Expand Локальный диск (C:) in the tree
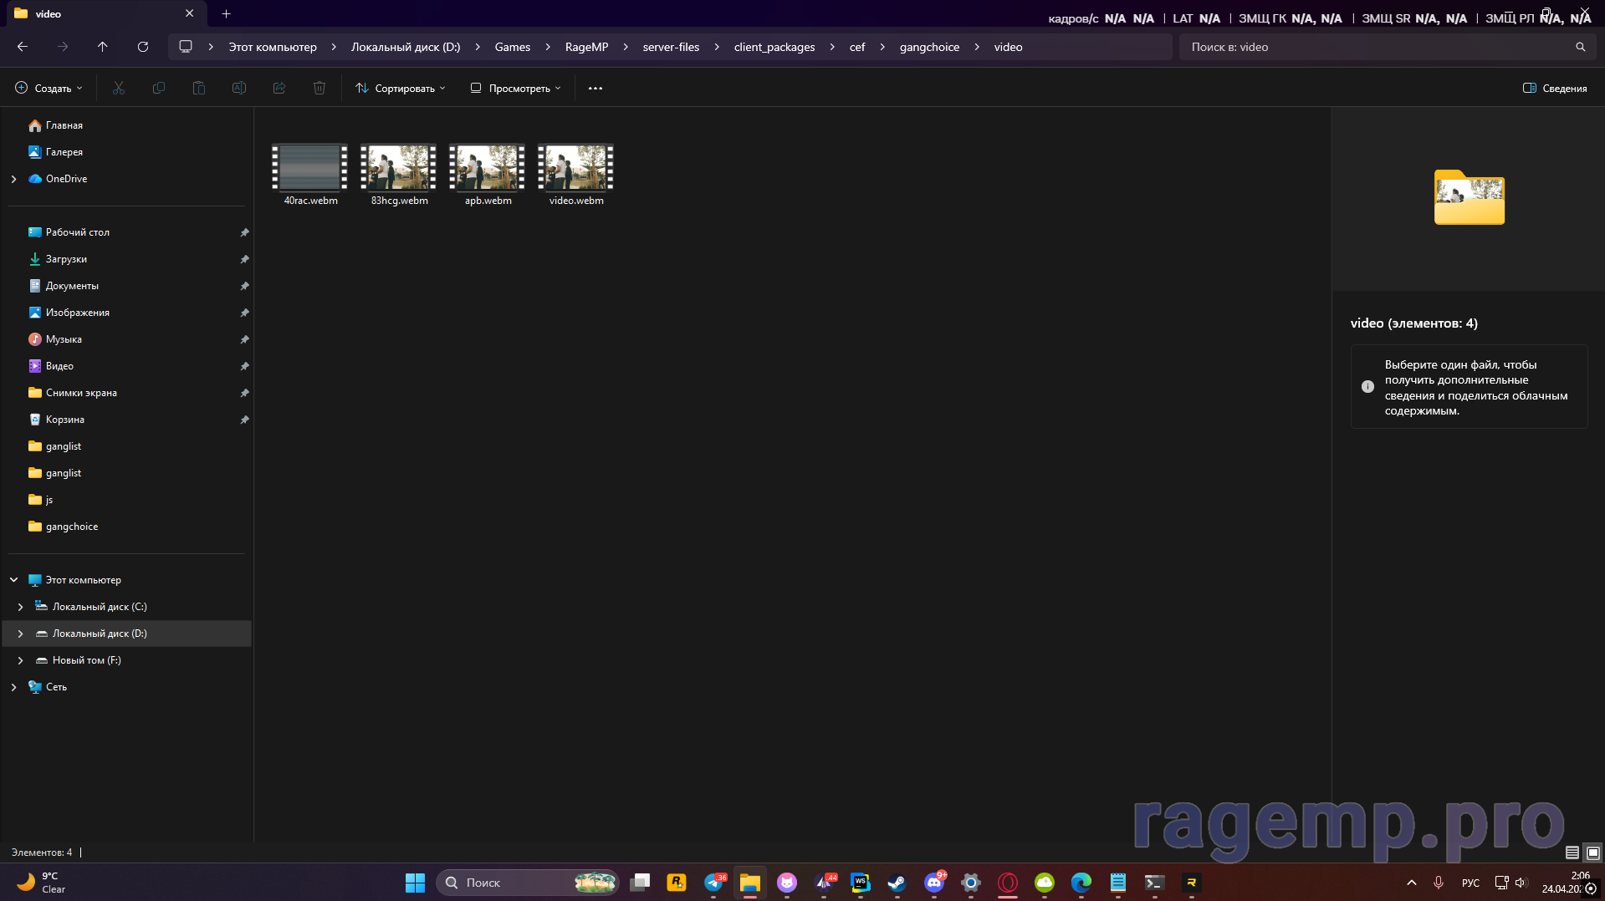1605x901 pixels. [x=22, y=606]
